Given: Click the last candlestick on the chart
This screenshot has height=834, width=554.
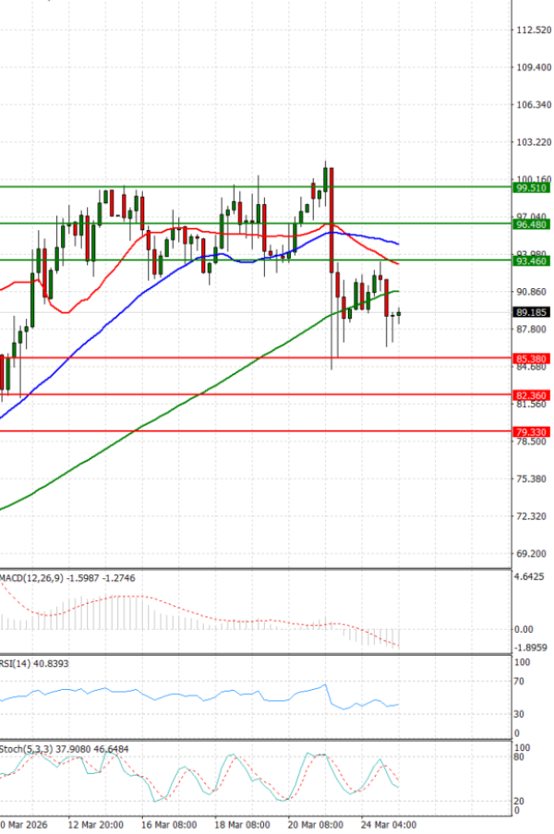Looking at the screenshot, I should pyautogui.click(x=399, y=314).
